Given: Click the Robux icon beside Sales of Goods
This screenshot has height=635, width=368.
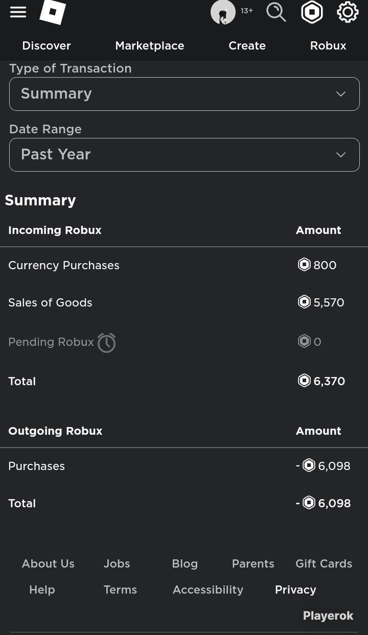Looking at the screenshot, I should click(304, 302).
